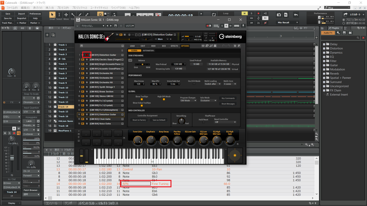Open search in Plugins browser
The image size is (367, 206).
coord(358,38)
